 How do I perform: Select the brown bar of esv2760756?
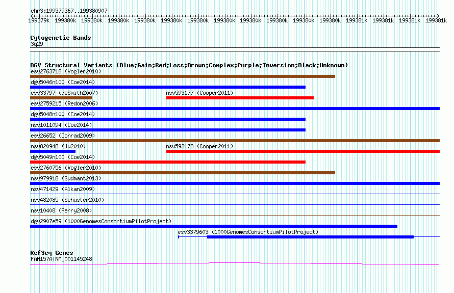[x=183, y=173]
